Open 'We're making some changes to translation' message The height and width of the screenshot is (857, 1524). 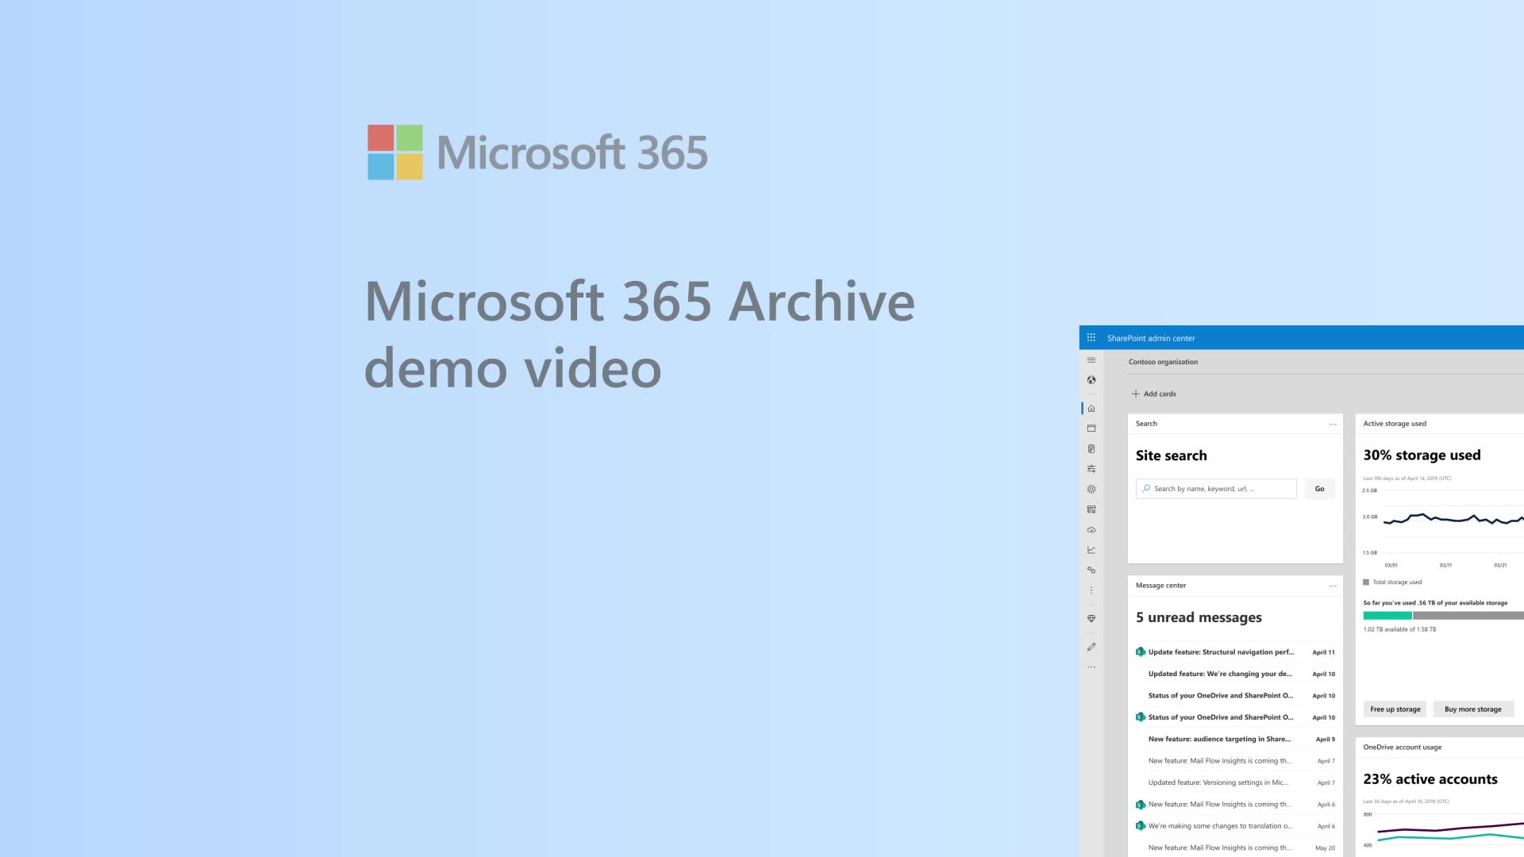point(1235,826)
